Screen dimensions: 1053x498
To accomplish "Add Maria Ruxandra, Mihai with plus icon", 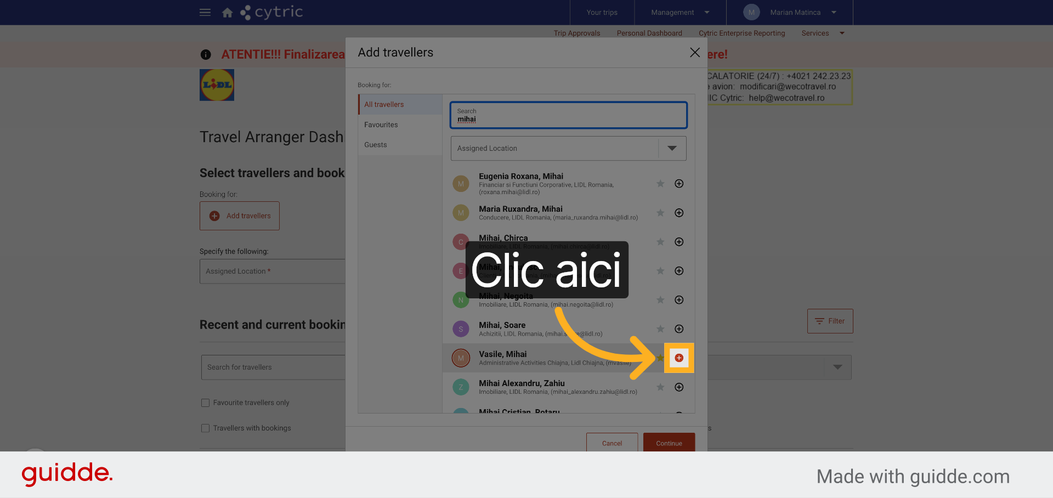I will (679, 213).
